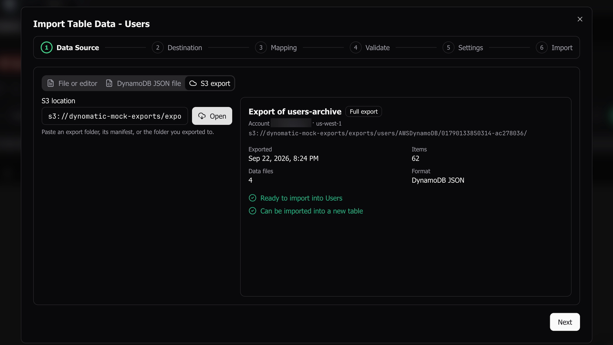This screenshot has height=345, width=613.
Task: Click the Format value DynamoDB JSON
Action: pyautogui.click(x=438, y=180)
